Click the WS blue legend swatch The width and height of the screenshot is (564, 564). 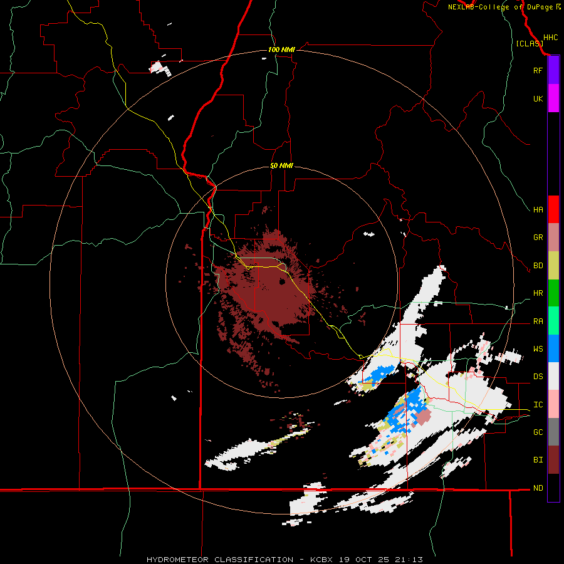(553, 348)
